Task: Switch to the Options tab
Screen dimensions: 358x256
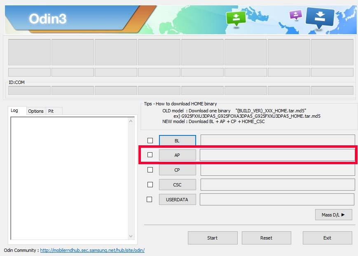Action: 36,111
